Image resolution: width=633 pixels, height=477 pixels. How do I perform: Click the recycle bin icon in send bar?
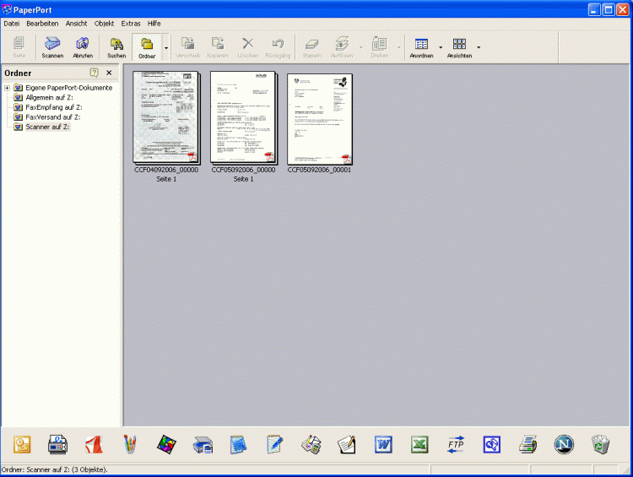[x=600, y=444]
